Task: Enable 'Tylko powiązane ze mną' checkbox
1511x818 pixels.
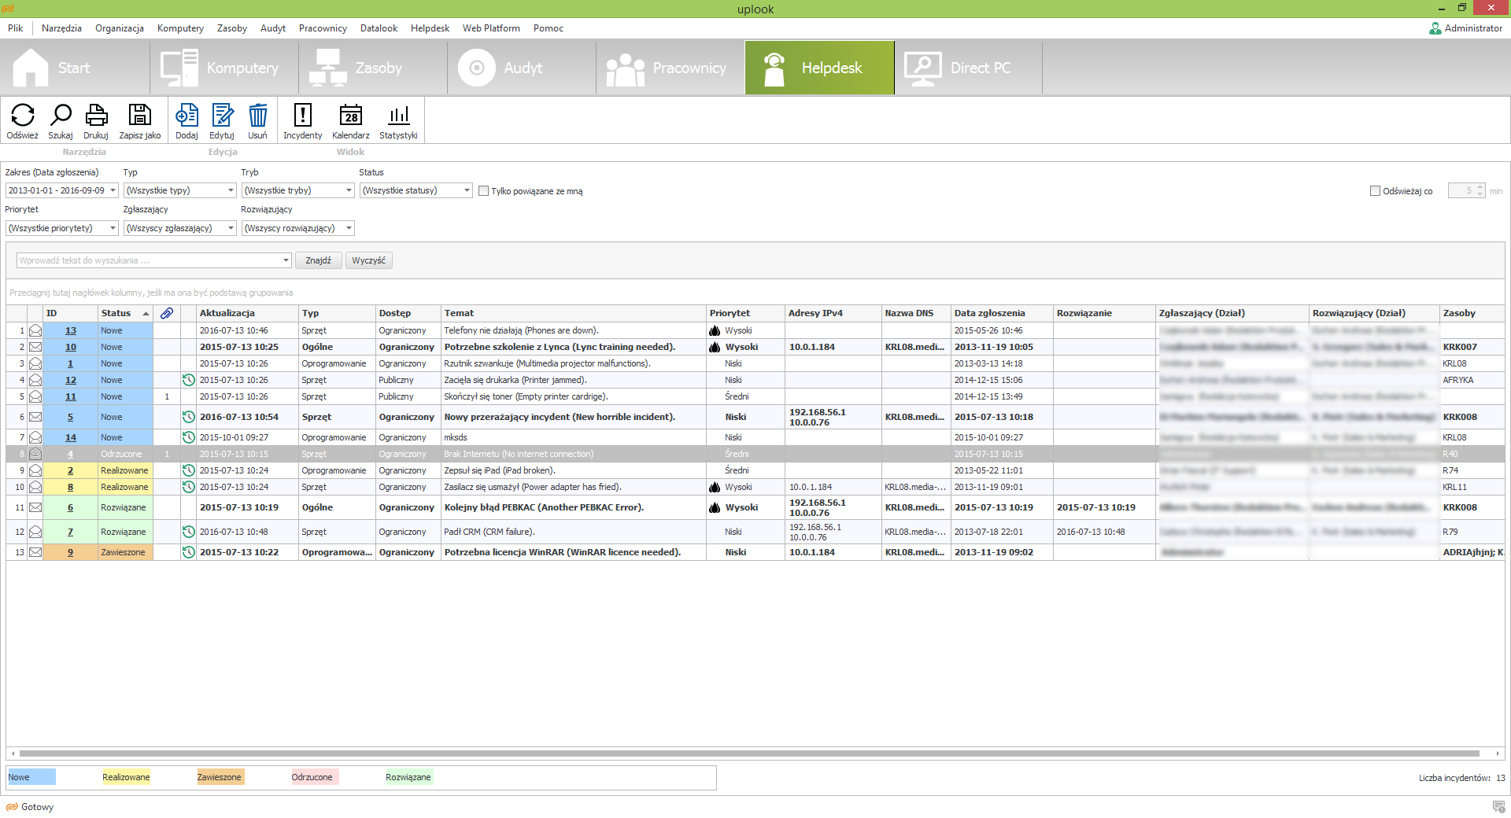Action: click(x=484, y=191)
